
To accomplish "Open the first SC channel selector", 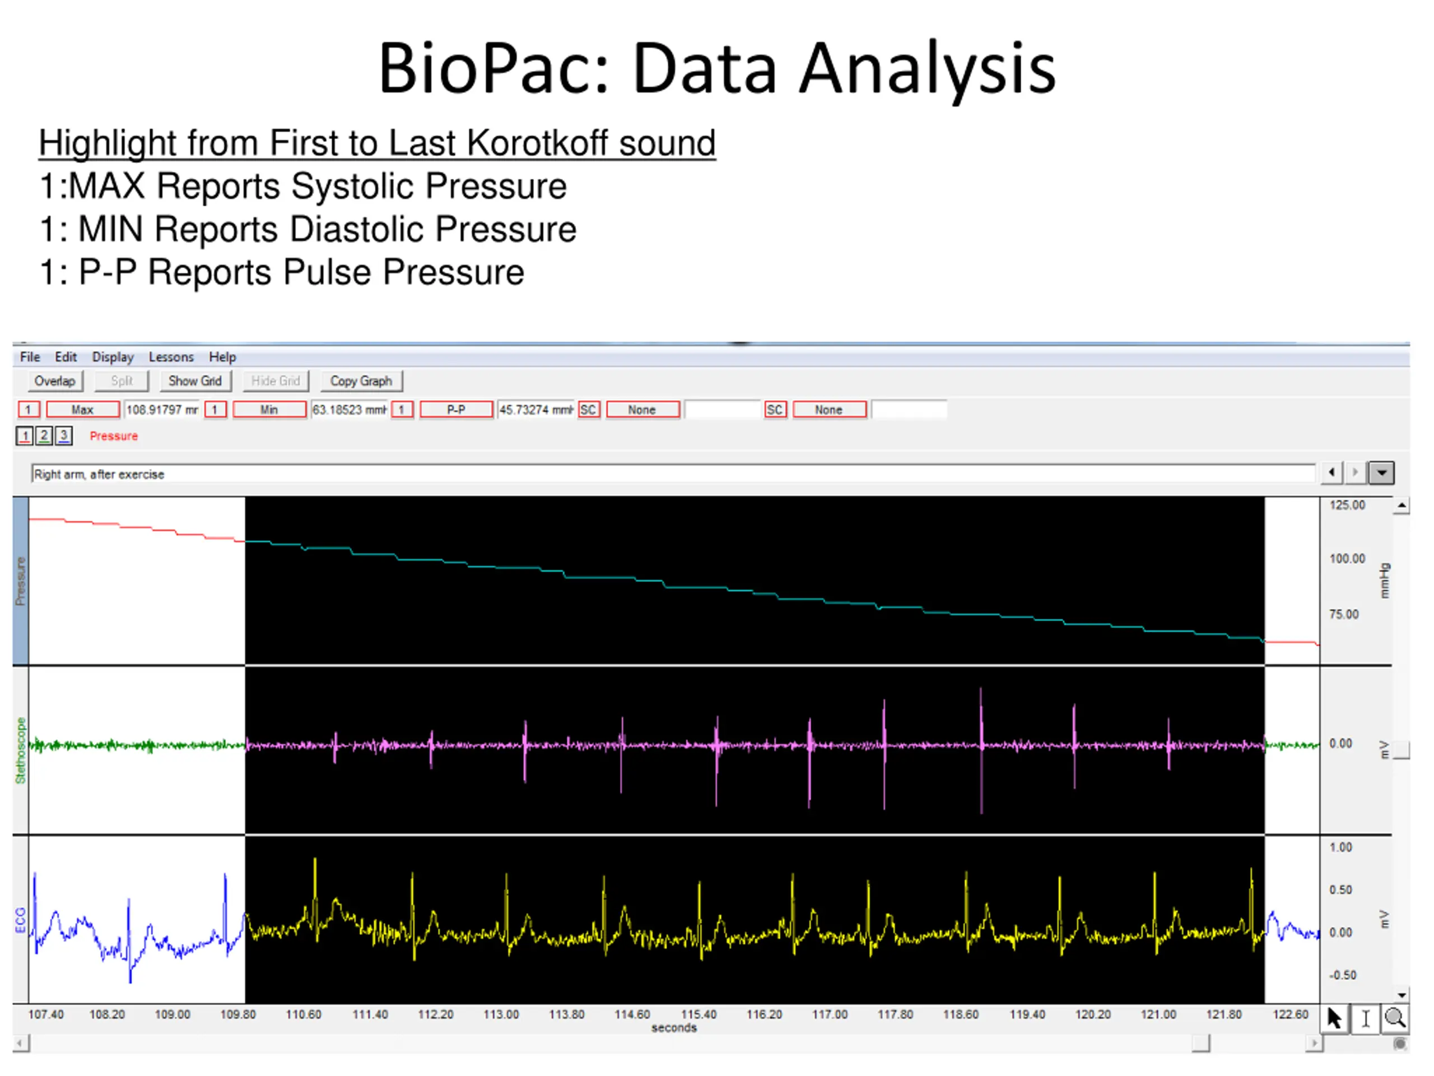I will pos(589,410).
